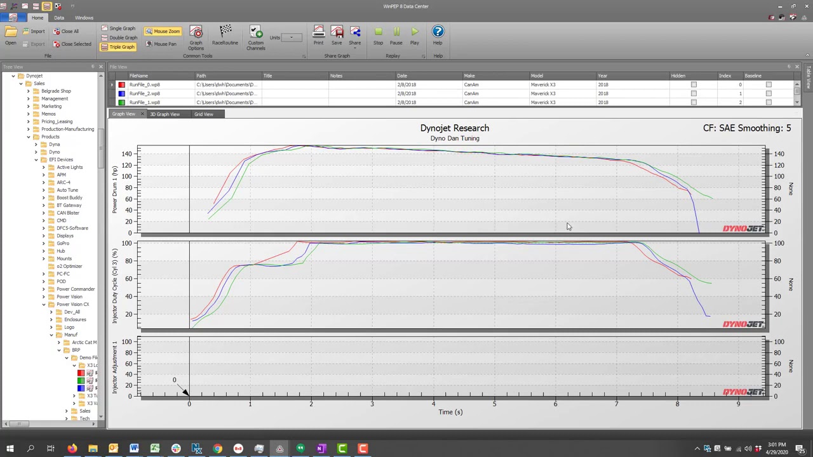Image resolution: width=813 pixels, height=457 pixels.
Task: Activate Mouse Zoom mode
Action: (163, 31)
